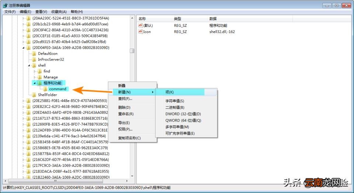Choose 查找(F)... in the context menu
Image resolution: width=354 pixels, height=193 pixels.
[x=132, y=99]
